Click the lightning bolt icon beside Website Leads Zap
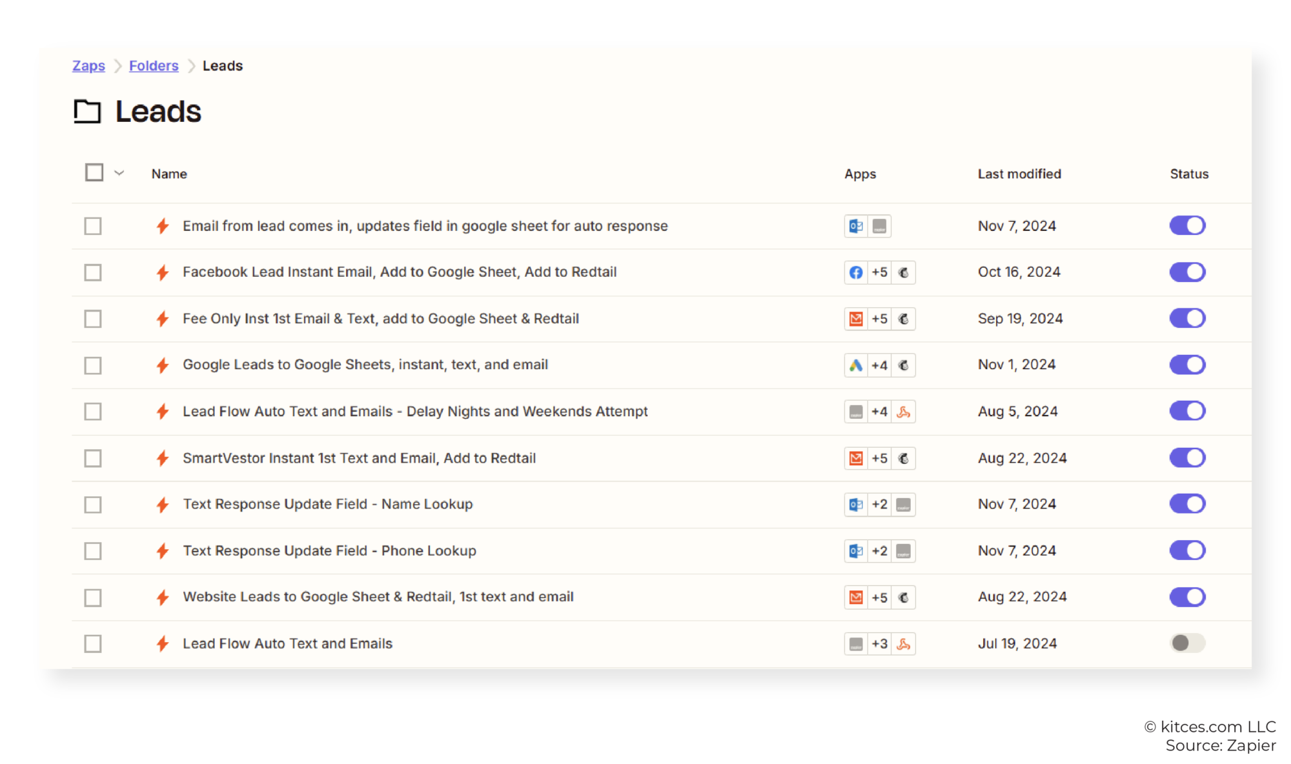Viewport: 1291px width, 764px height. coord(163,597)
